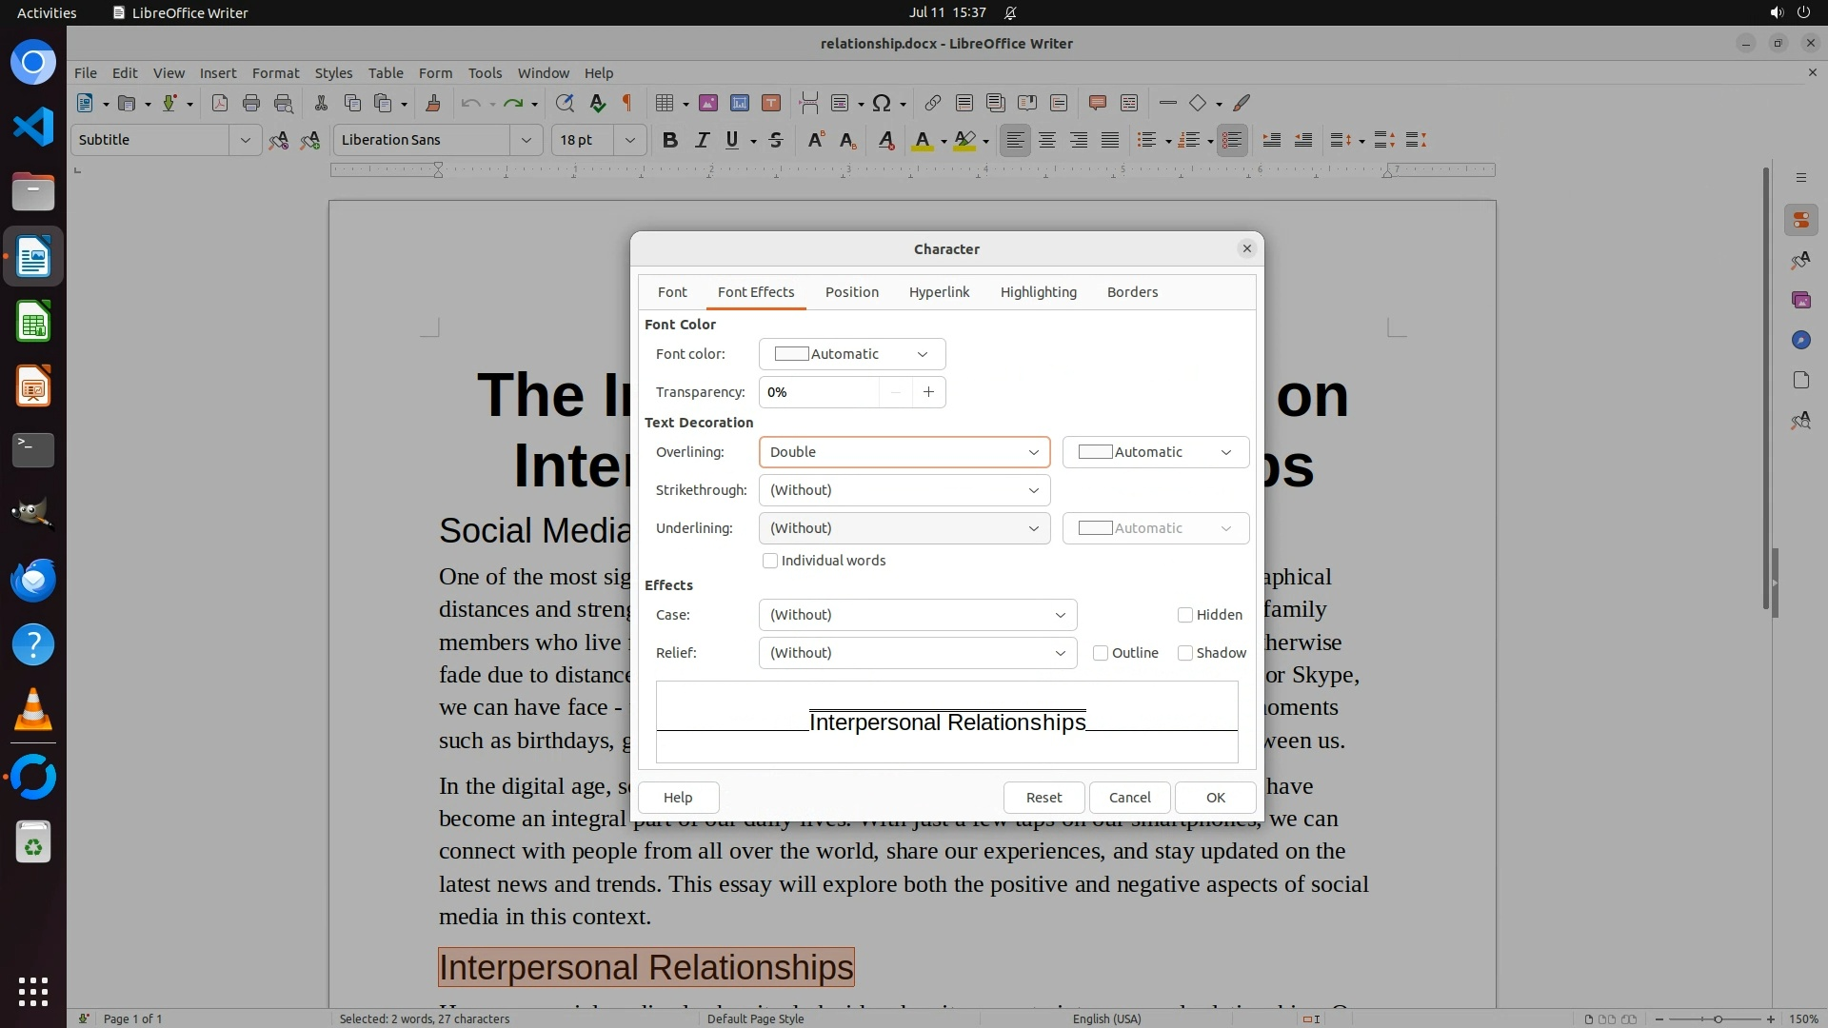Enable the Shadow checkbox
The height and width of the screenshot is (1028, 1828).
click(1185, 653)
